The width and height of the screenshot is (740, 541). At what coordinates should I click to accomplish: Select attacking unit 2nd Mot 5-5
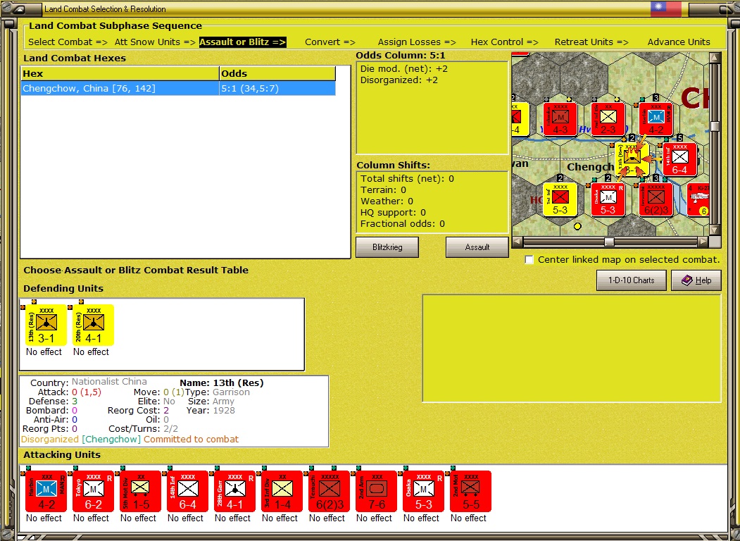tap(470, 492)
